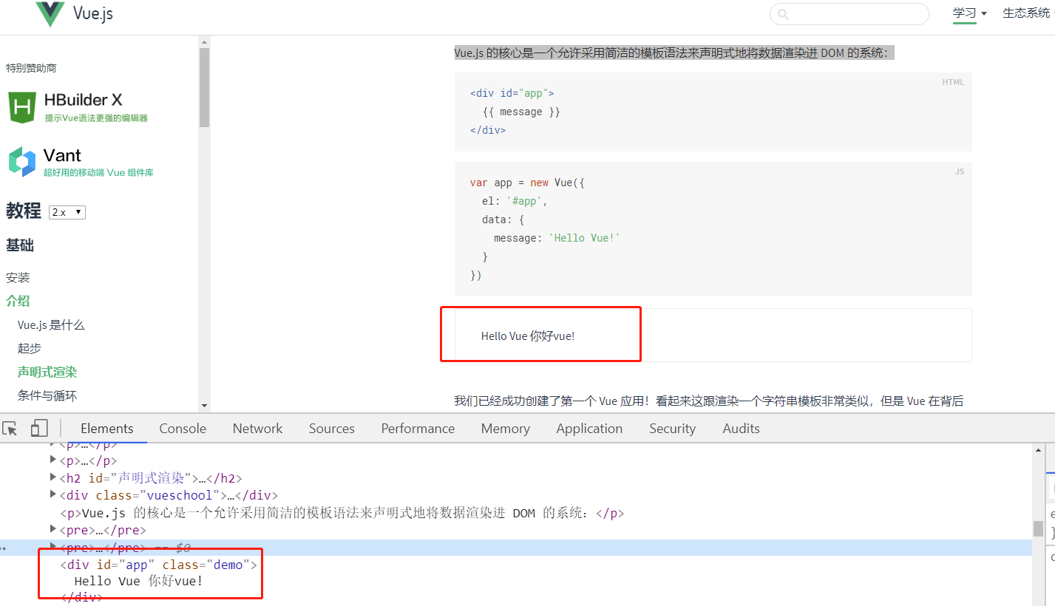Screen dimensions: 1055x606
Task: Switch to the Security tab
Action: click(x=673, y=429)
